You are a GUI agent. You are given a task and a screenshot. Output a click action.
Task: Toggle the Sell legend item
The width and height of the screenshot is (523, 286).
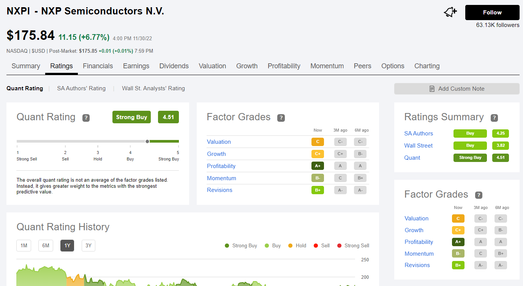[x=321, y=246]
